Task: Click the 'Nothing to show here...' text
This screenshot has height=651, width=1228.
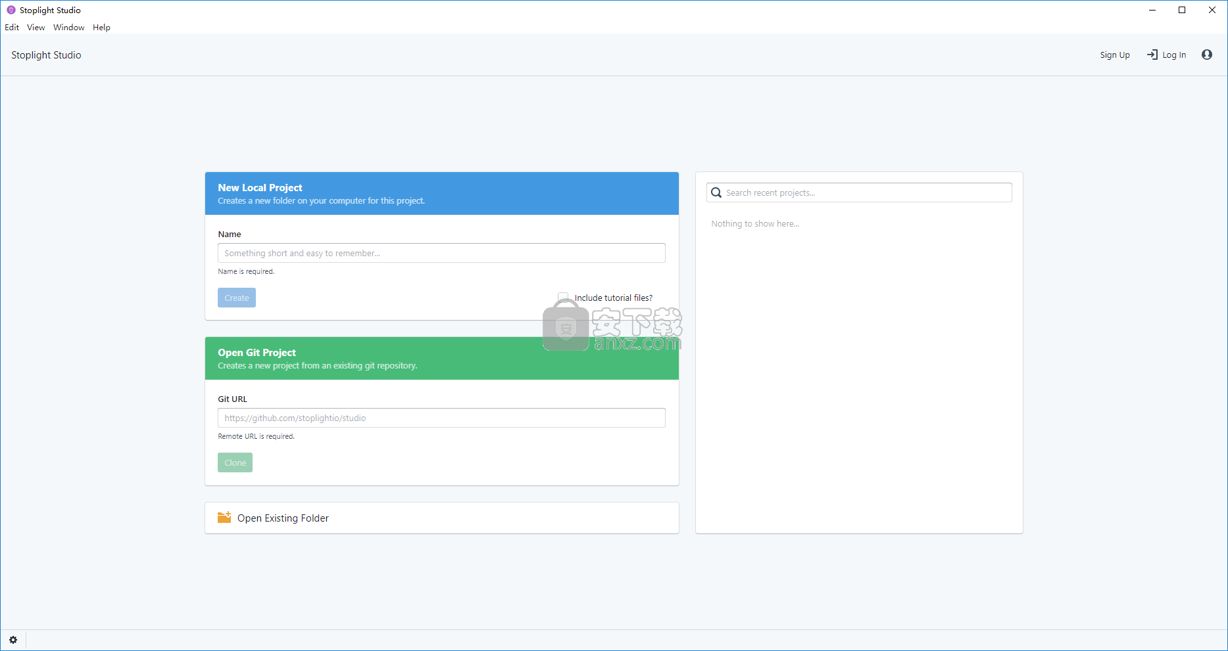Action: point(755,224)
